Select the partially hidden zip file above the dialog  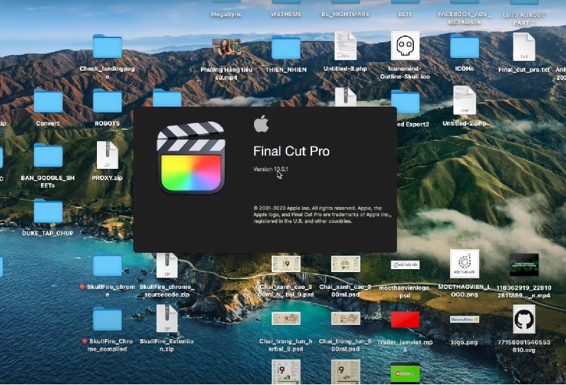coord(345,97)
